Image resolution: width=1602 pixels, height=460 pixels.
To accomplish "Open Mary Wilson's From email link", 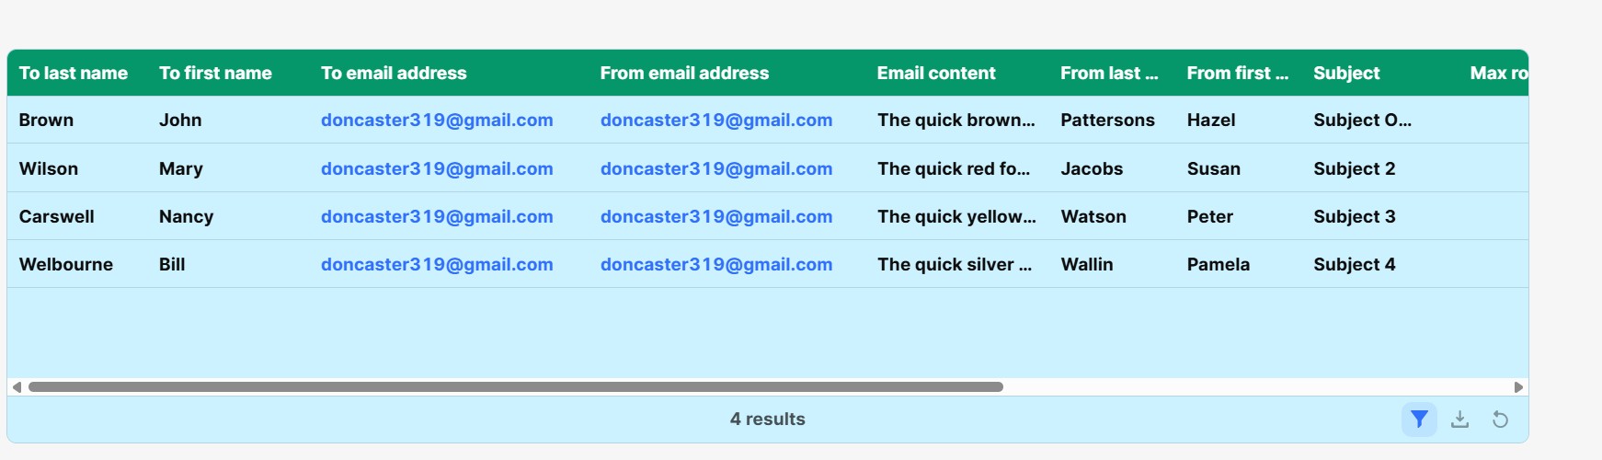I will coord(716,169).
